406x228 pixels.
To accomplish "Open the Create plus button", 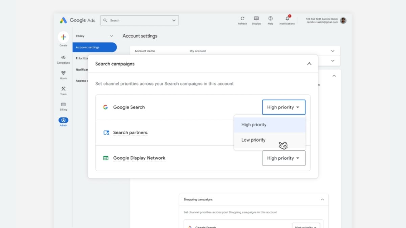I will [x=63, y=37].
